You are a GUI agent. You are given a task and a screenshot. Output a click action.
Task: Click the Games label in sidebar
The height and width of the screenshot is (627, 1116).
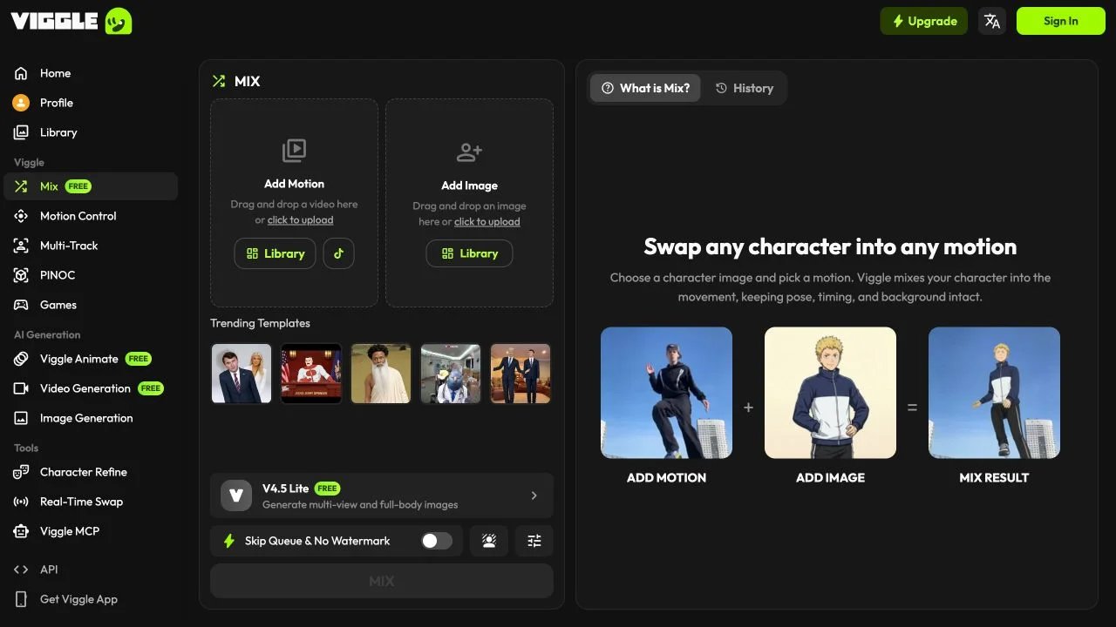pos(58,305)
